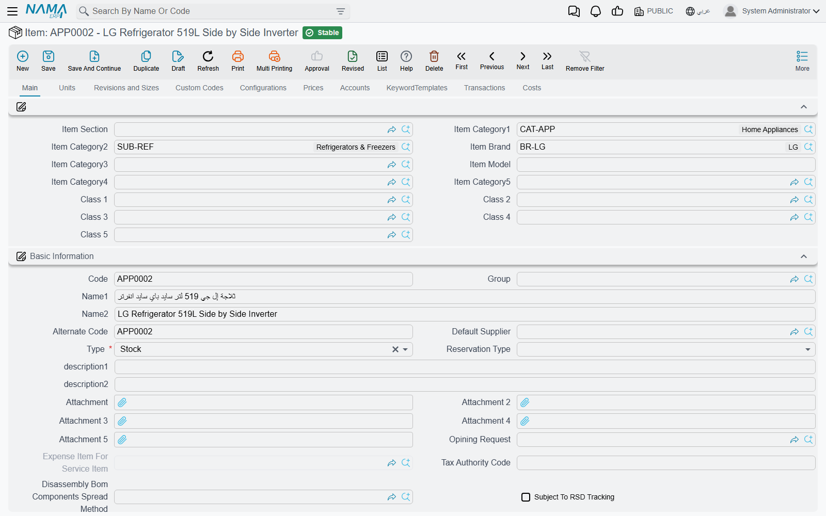Viewport: 826px width, 516px height.
Task: Duplicate the current item
Action: pos(146,61)
